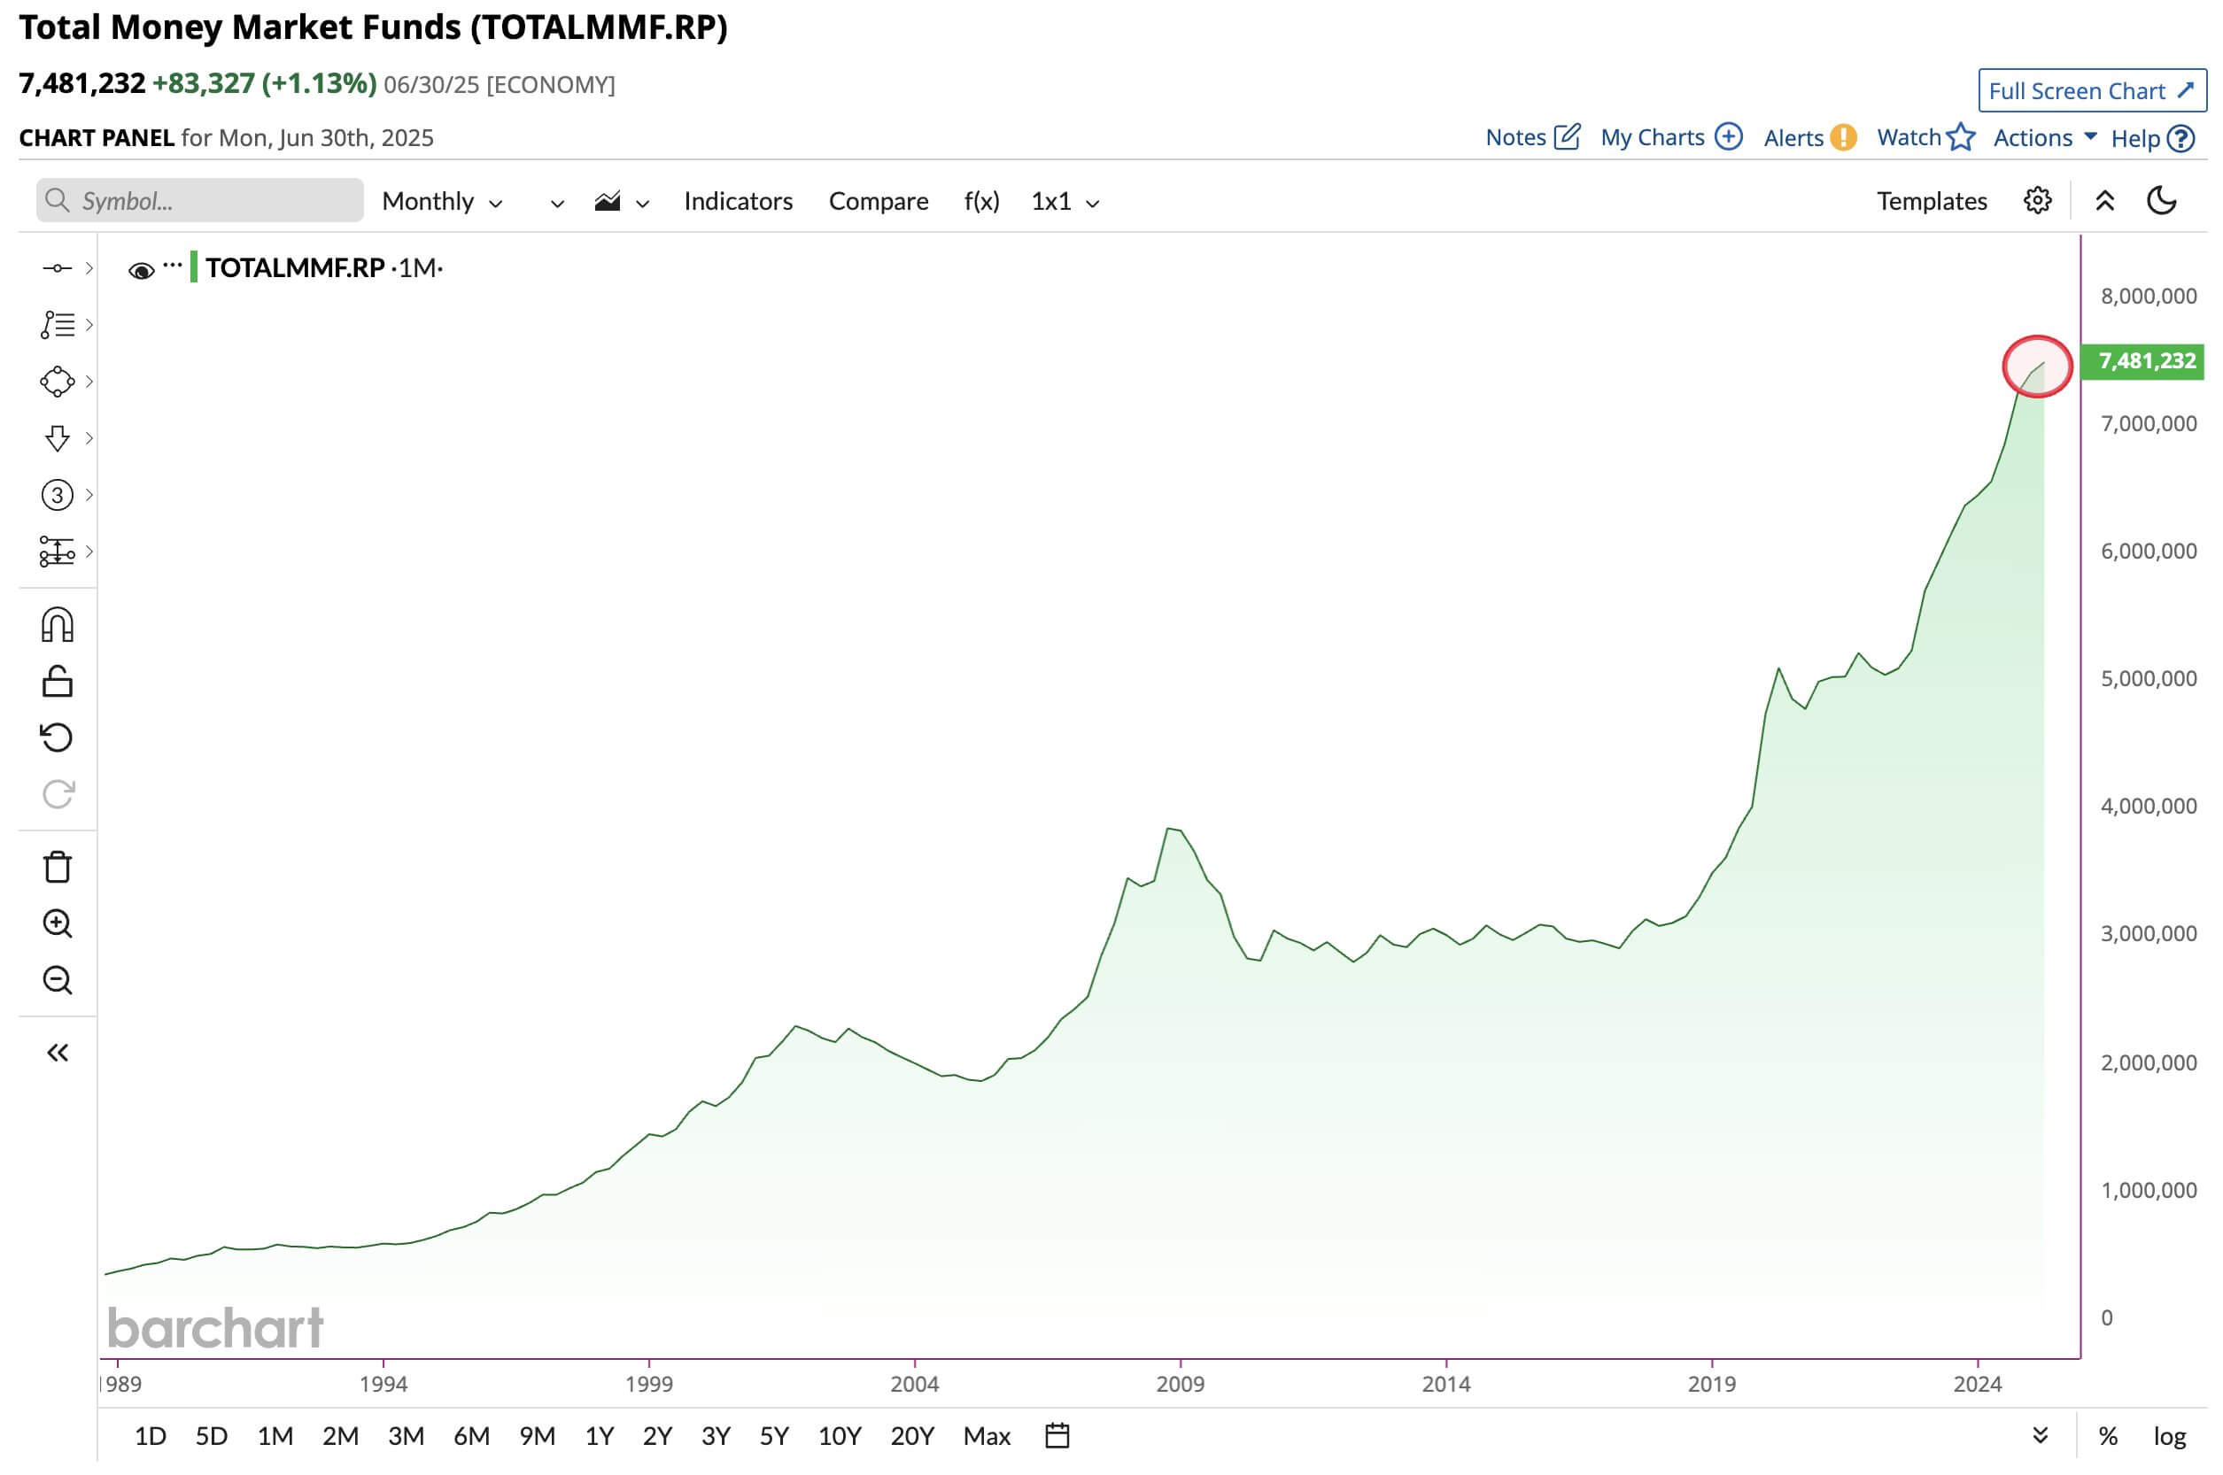This screenshot has width=2223, height=1475.
Task: Open the f(x) expressions tool
Action: click(981, 200)
